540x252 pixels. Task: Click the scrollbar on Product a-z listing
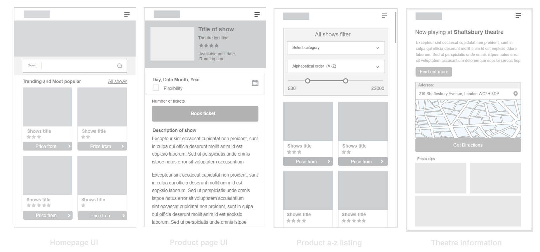point(396,28)
